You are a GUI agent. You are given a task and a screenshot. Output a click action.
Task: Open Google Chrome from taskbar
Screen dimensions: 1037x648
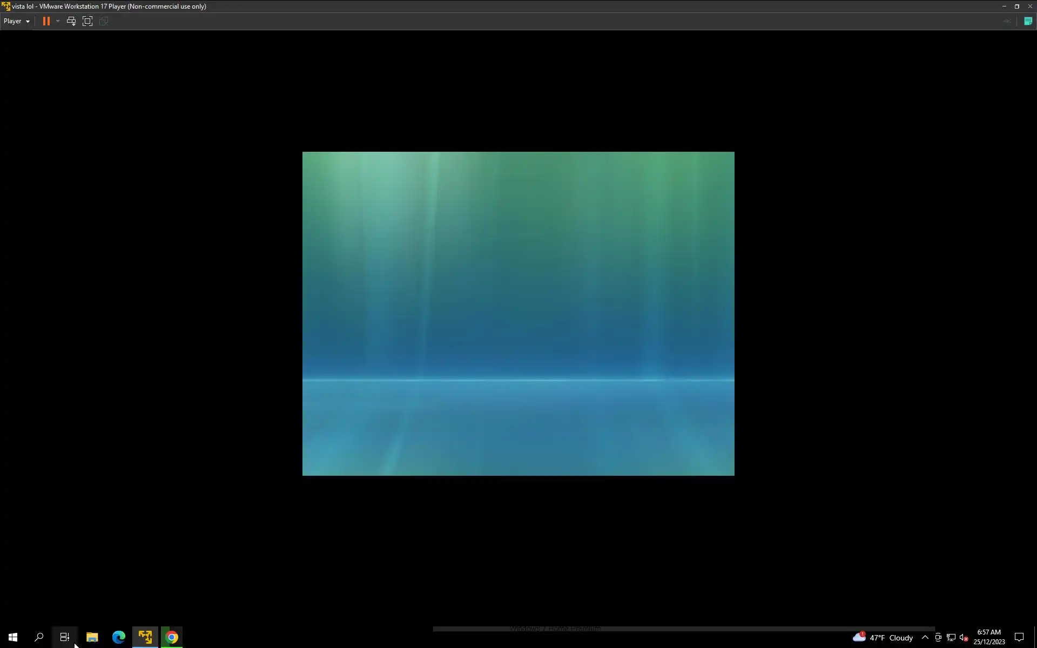click(x=172, y=637)
